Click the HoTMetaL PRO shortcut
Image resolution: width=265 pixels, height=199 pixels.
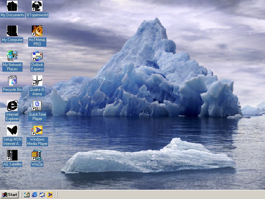coord(37,31)
